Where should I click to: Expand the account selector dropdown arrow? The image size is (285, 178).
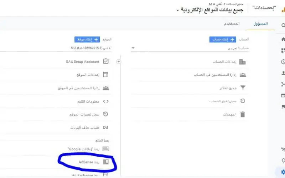133,48
